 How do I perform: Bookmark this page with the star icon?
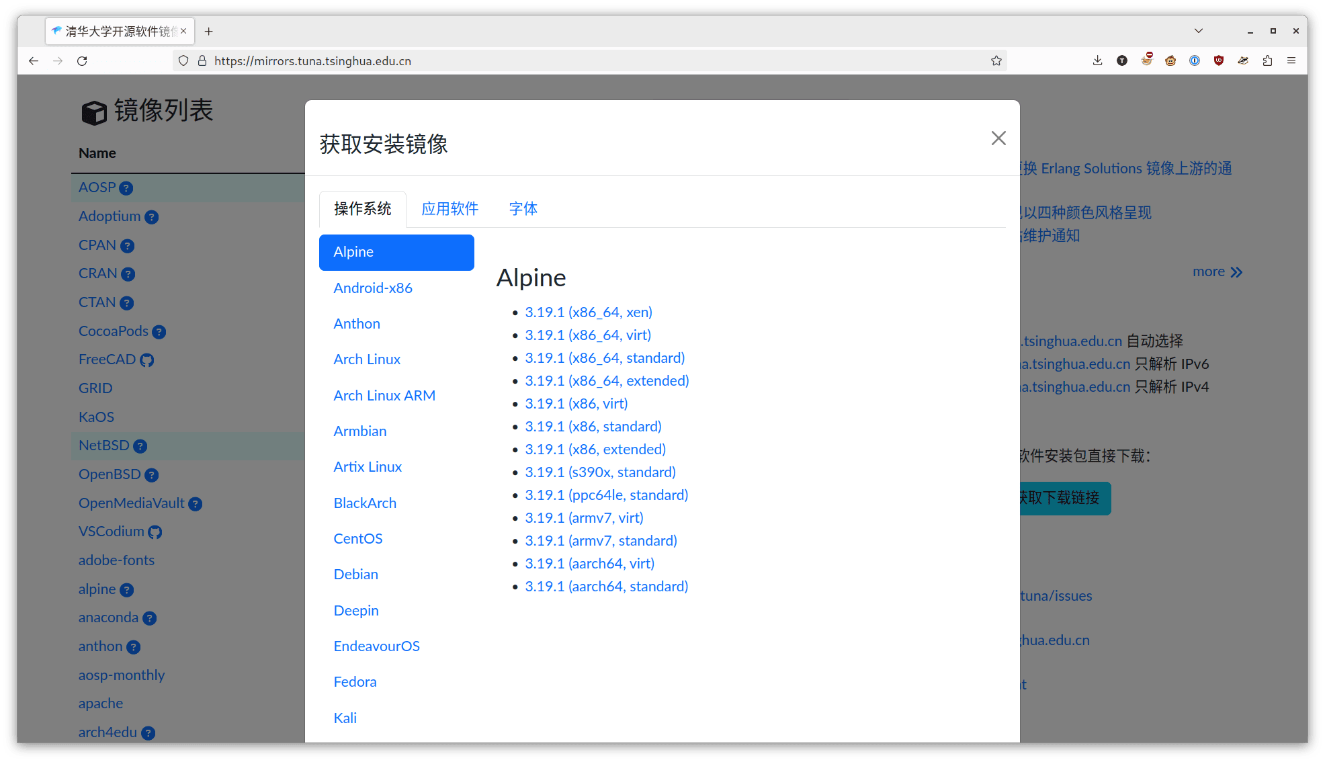tap(996, 60)
